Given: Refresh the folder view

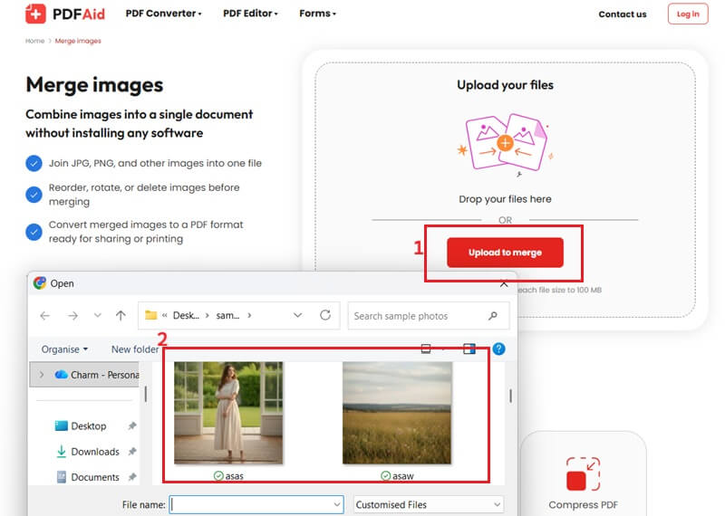Looking at the screenshot, I should point(325,315).
